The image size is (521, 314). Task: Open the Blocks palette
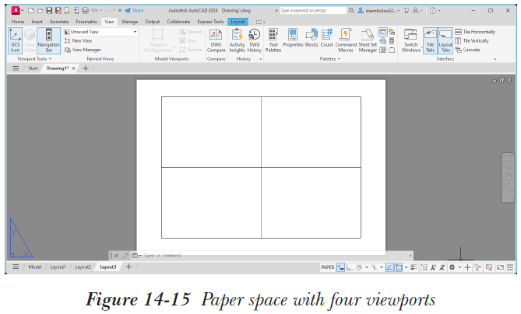(x=312, y=38)
